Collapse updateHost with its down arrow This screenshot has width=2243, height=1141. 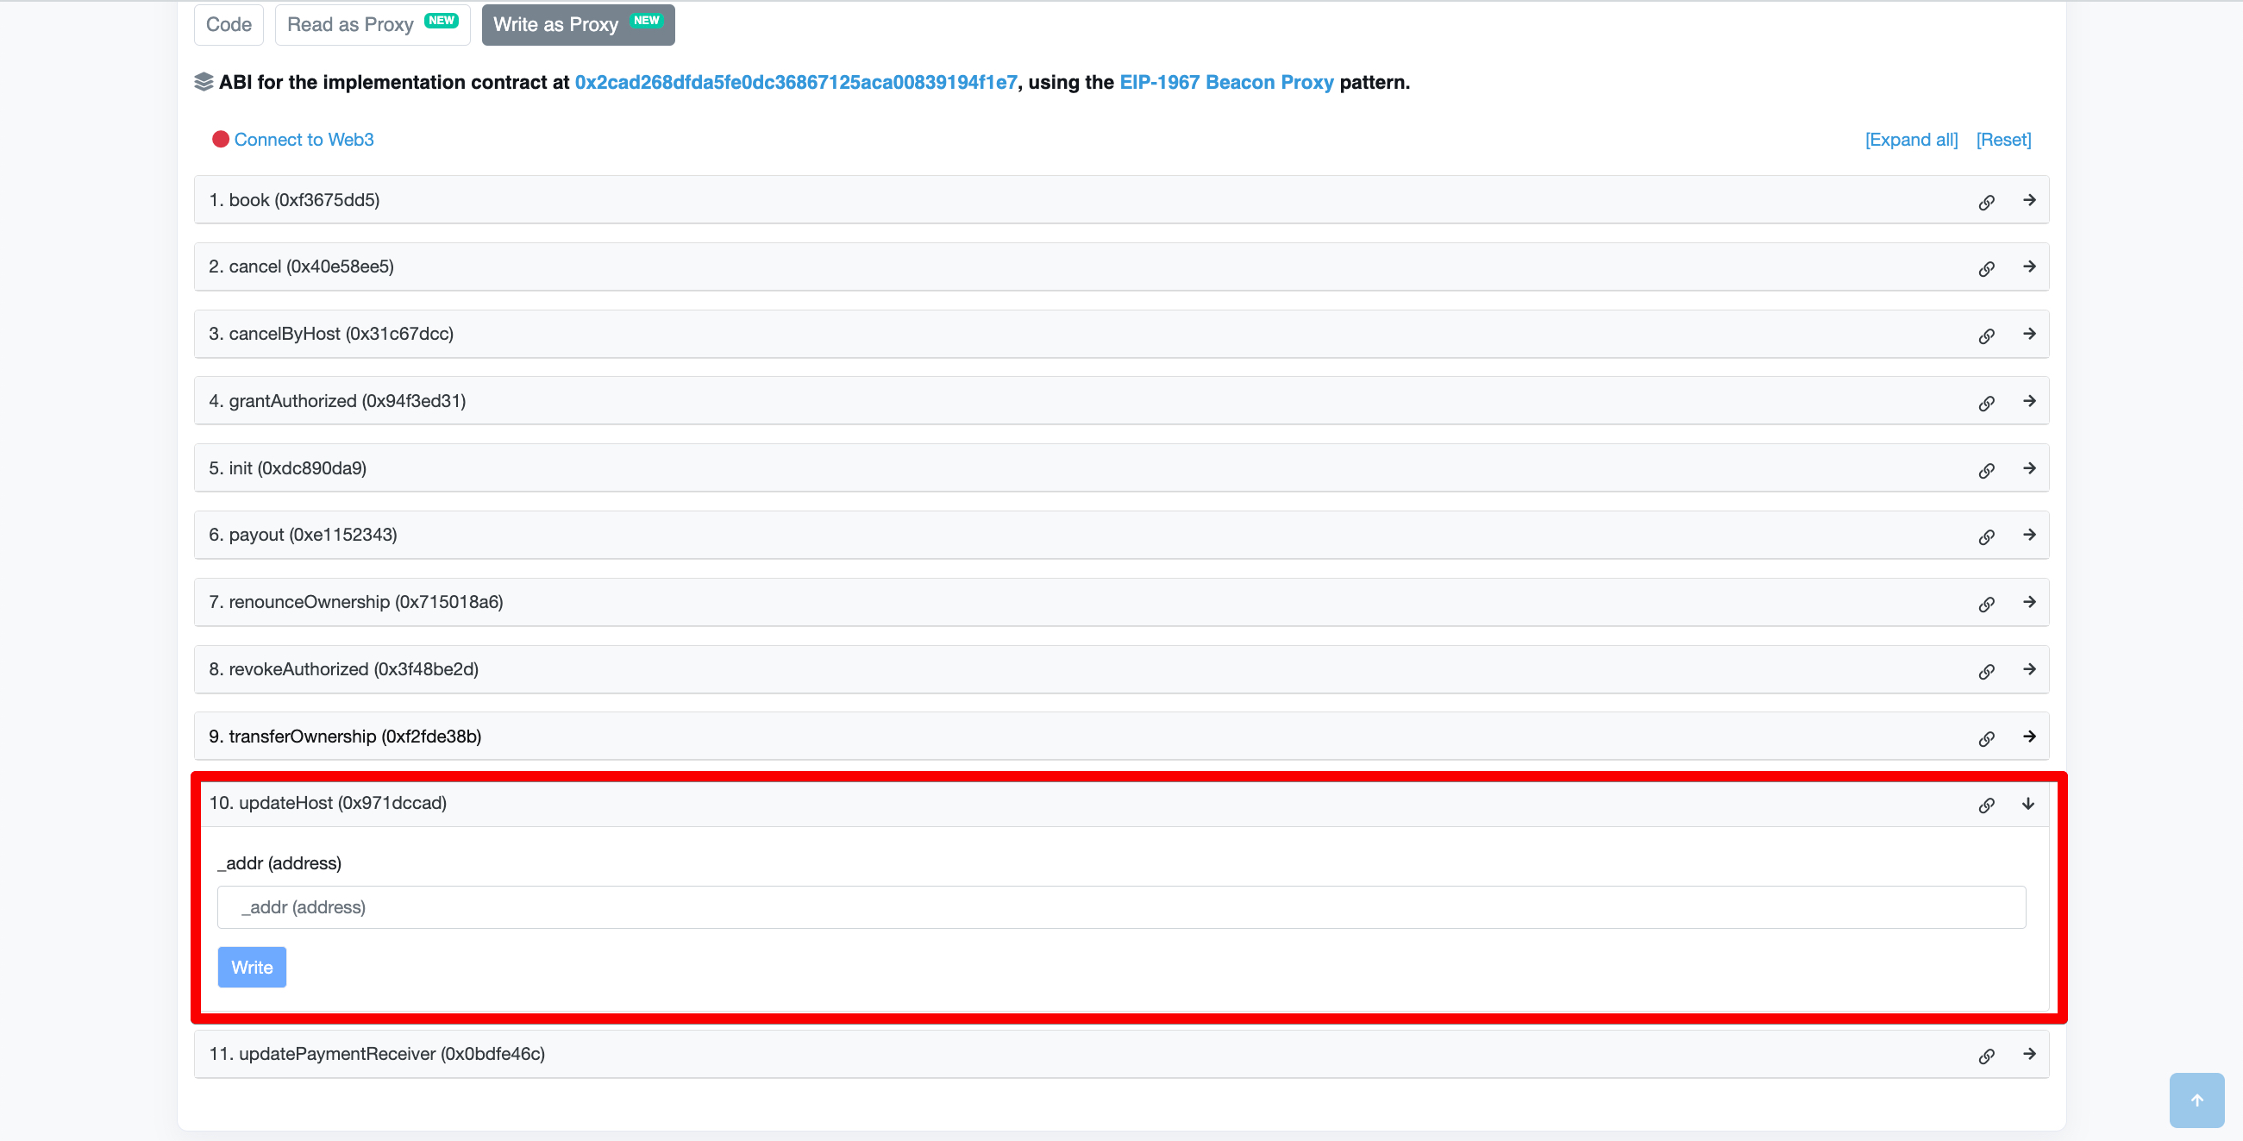click(x=2028, y=803)
